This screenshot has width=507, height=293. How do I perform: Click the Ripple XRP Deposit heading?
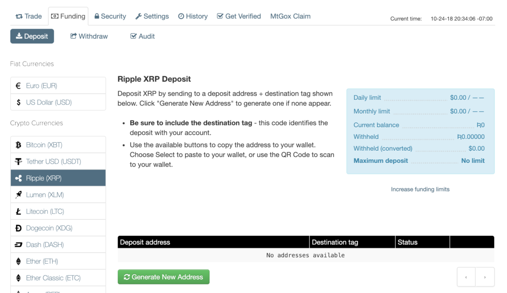pyautogui.click(x=154, y=79)
